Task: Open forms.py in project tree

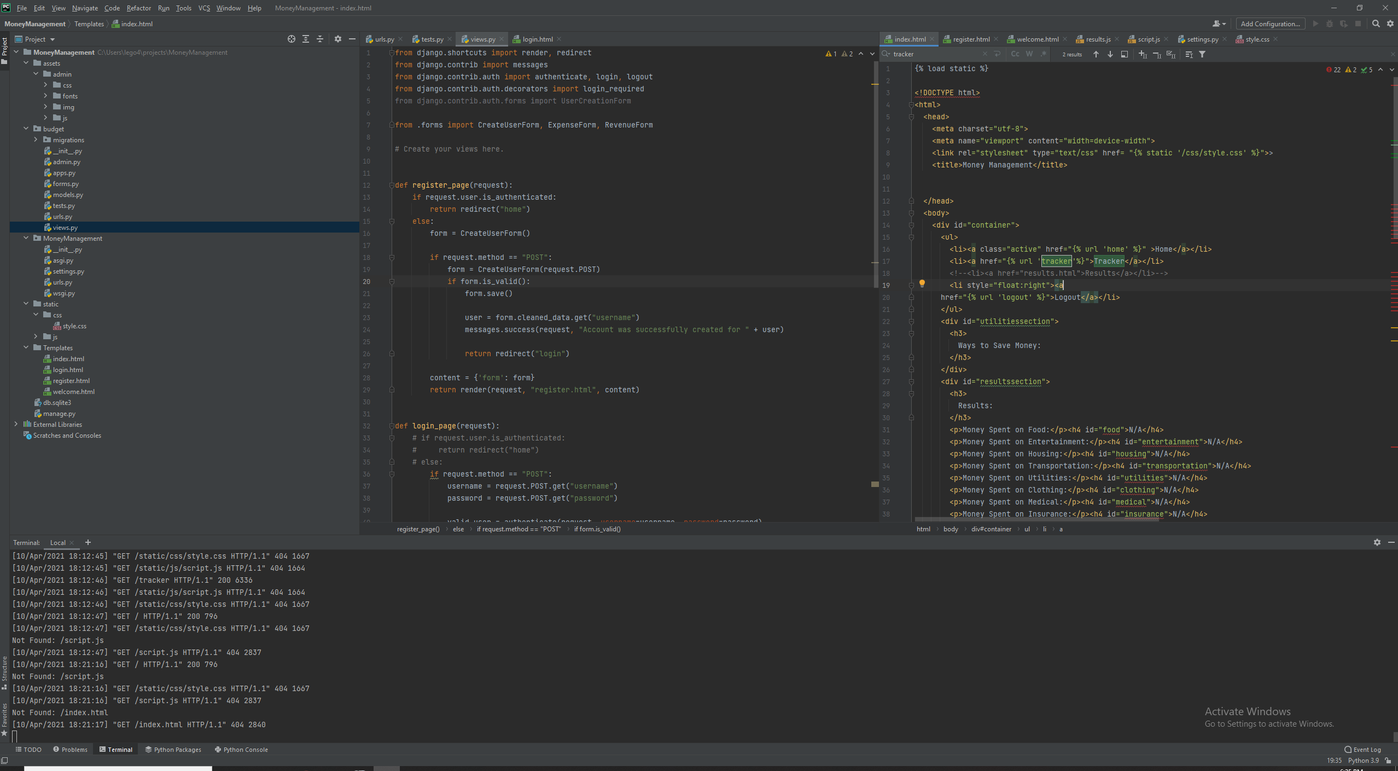Action: [66, 184]
